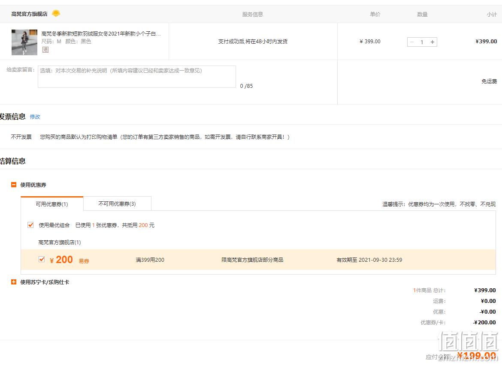Click the 支付成功后,将在48小时内发货 service text
This screenshot has height=365, width=502.
tap(253, 41)
